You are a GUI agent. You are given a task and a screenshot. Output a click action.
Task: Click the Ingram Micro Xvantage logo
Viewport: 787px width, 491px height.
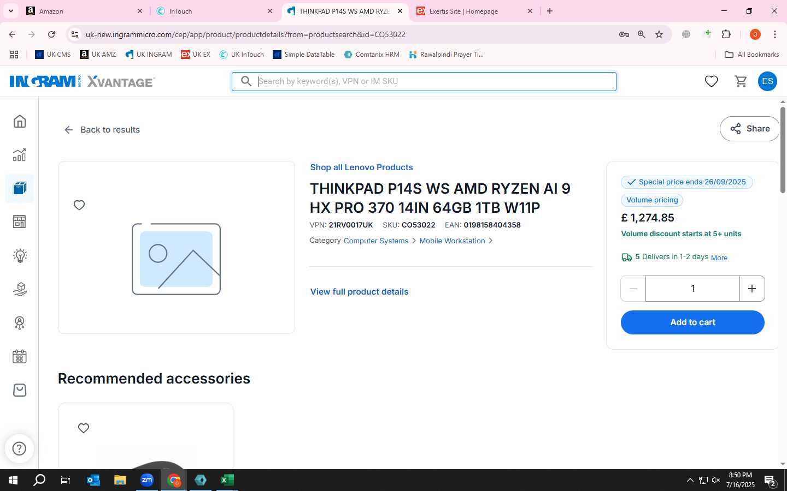(x=82, y=81)
